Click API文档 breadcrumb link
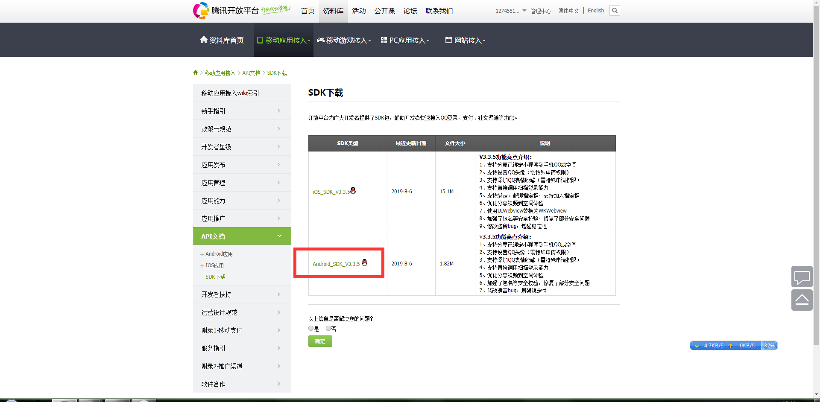 251,73
